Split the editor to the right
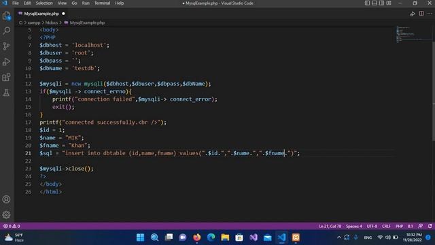Screen dimensions: 435x245 pyautogui.click(x=421, y=14)
